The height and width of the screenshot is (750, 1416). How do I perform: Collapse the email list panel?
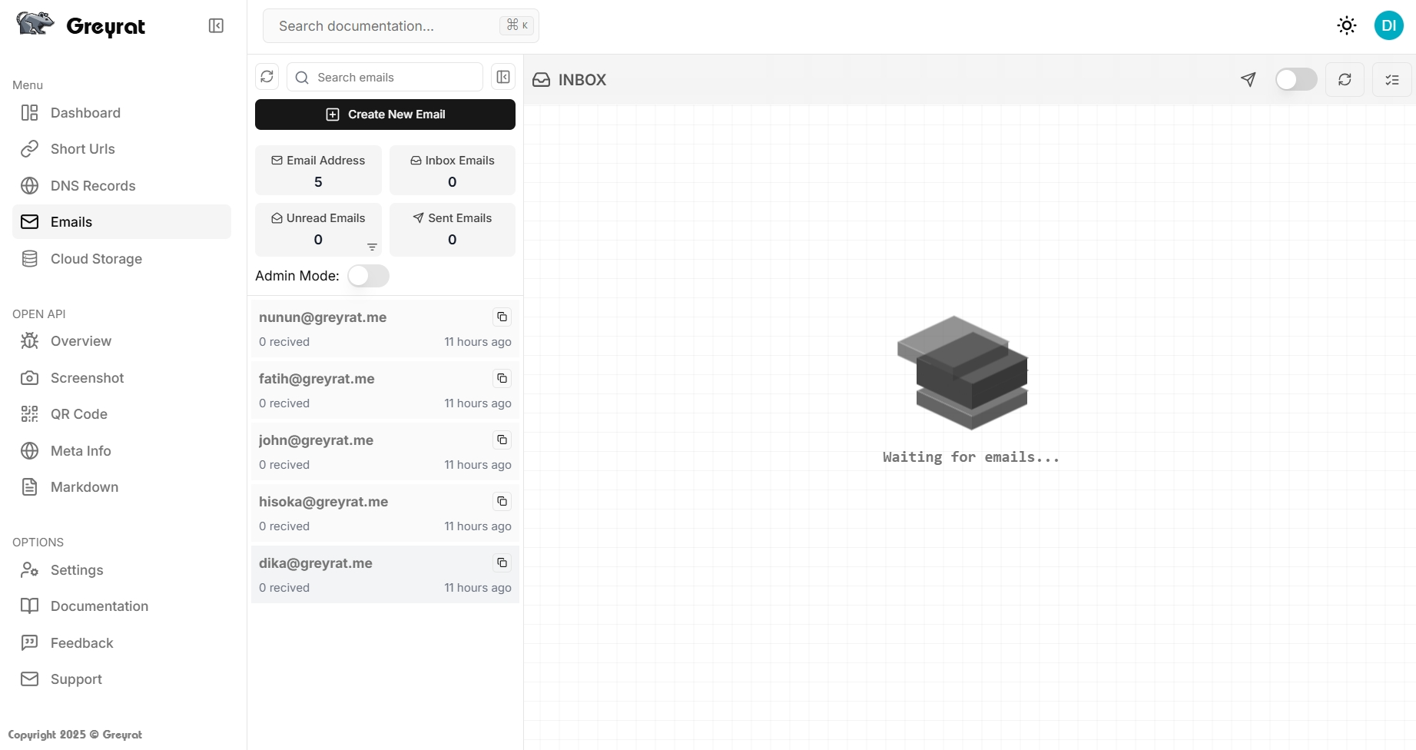point(503,77)
